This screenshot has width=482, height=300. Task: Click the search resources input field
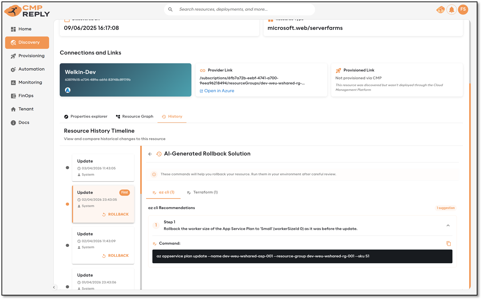[243, 9]
